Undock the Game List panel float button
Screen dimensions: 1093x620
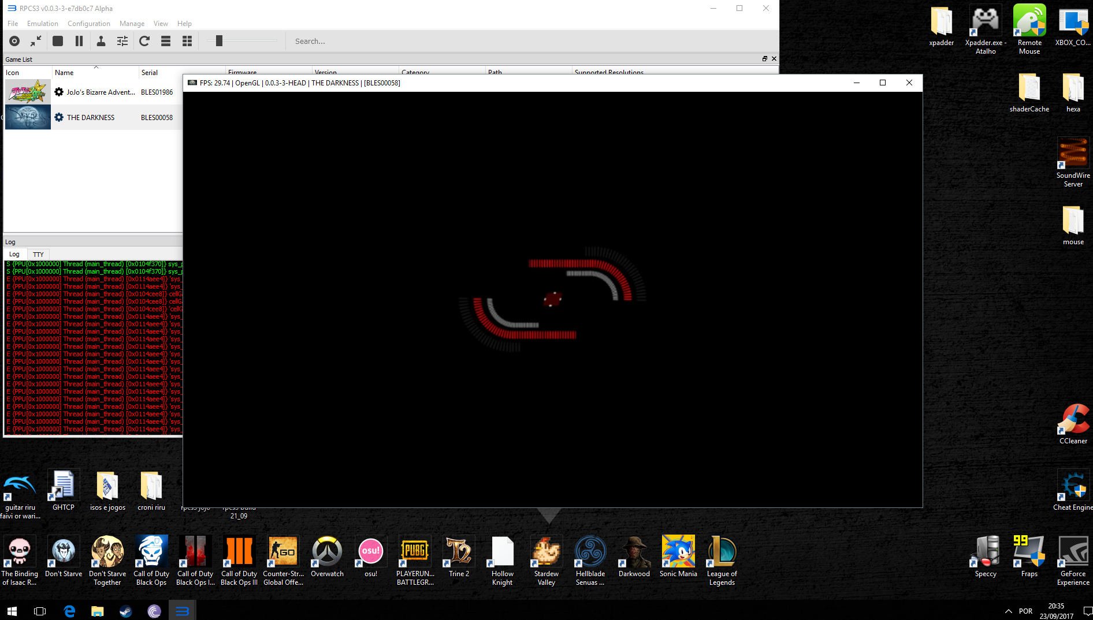pos(765,59)
